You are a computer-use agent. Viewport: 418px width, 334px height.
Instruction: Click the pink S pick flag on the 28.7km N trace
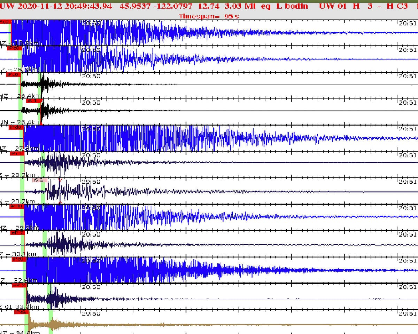click(x=39, y=180)
